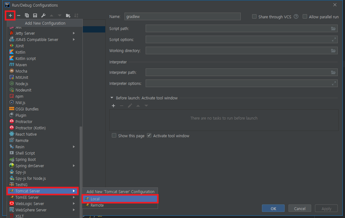
Task: Click the Share through VCS help icon
Action: 296,16
